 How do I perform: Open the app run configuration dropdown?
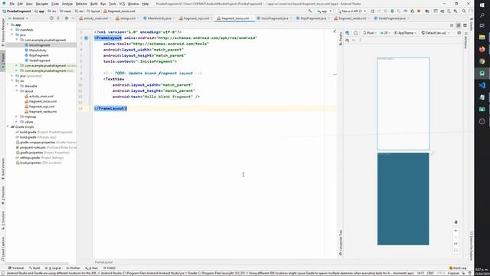click(x=324, y=11)
